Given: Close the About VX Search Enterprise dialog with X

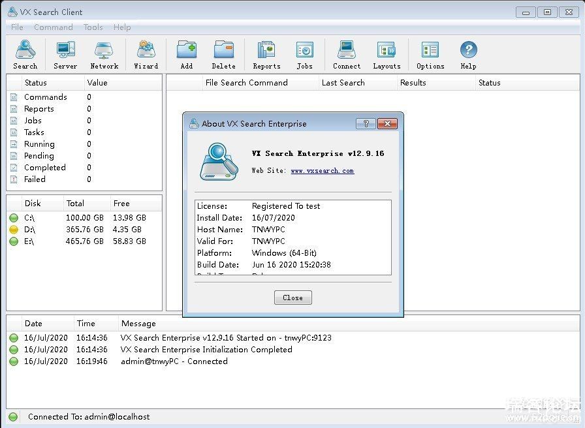Looking at the screenshot, I should coord(387,124).
